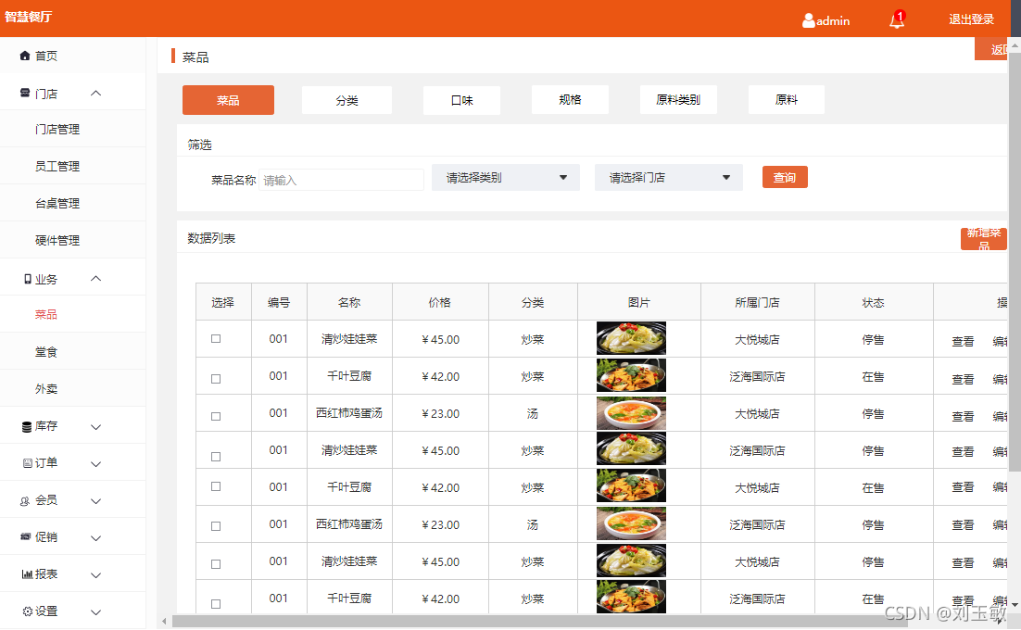The image size is (1021, 630).
Task: Tick checkbox for 西红柿鸡蛋汤 at 泛海国际店
Action: click(x=216, y=526)
